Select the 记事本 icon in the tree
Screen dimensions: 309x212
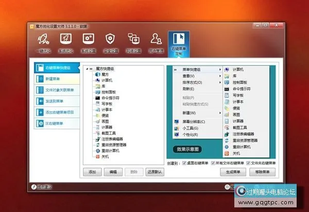pos(98,110)
